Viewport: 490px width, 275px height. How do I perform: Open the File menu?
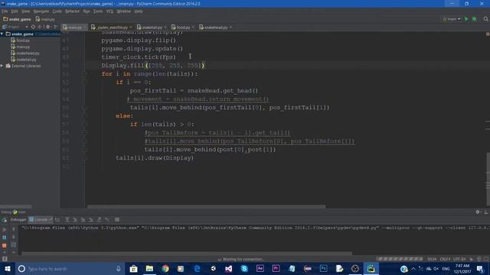[5, 11]
